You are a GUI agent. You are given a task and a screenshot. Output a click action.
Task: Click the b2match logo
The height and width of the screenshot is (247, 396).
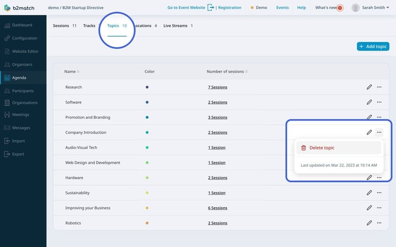(x=20, y=8)
